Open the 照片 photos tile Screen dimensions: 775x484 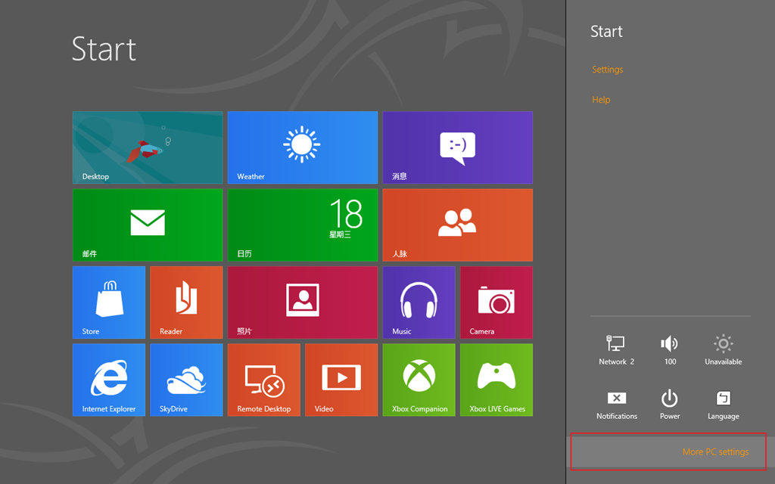click(x=303, y=302)
